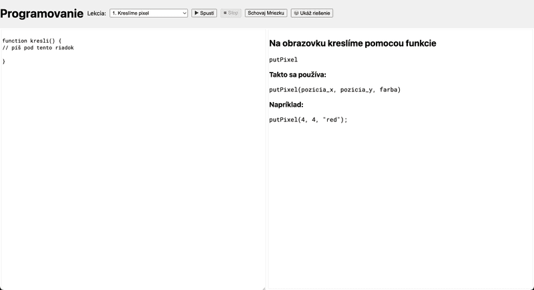Click the square stop icon
534x290 pixels.
tap(225, 13)
